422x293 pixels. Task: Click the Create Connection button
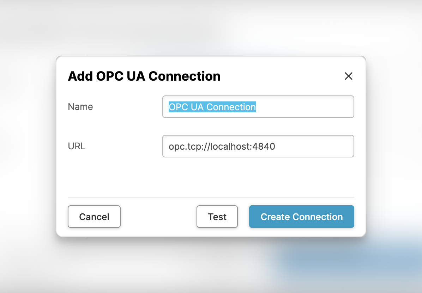(x=301, y=217)
